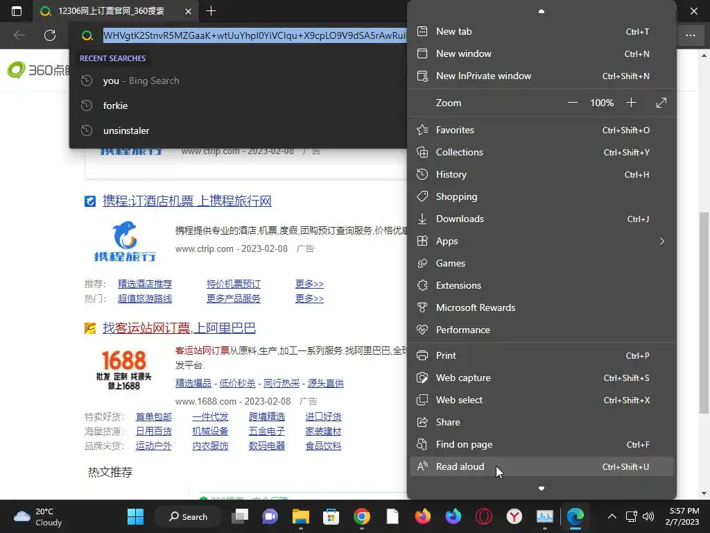
Task: Decrease zoom with the minus button
Action: tap(572, 103)
